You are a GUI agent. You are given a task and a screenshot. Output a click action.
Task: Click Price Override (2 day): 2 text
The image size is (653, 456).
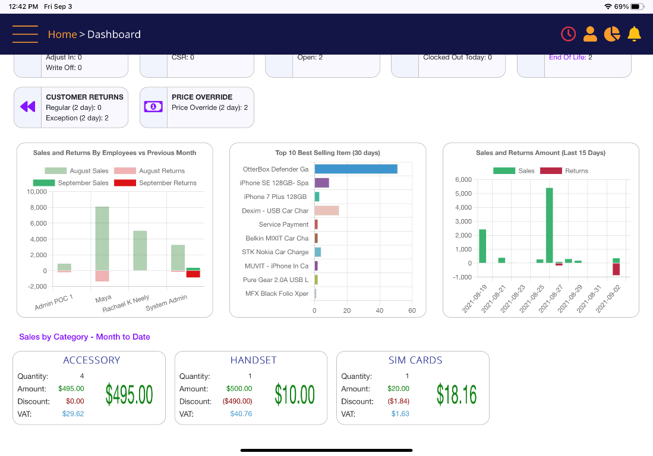point(210,107)
